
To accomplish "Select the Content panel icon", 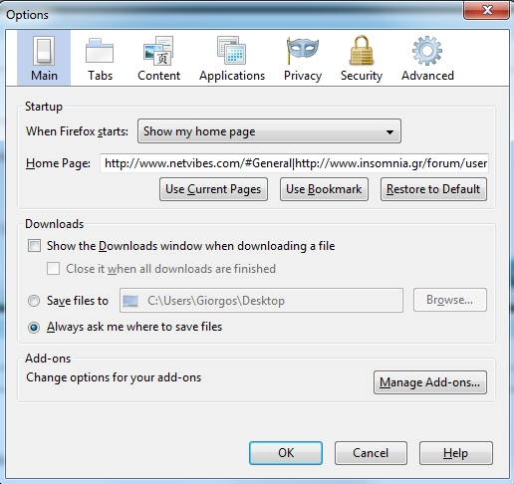I will 158,51.
